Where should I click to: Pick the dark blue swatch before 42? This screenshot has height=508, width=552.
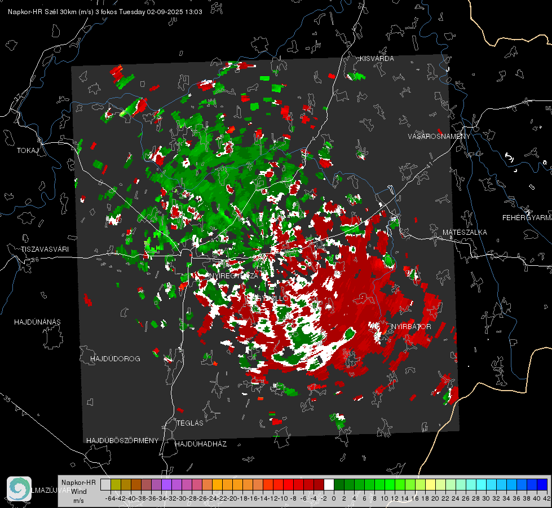pos(542,485)
